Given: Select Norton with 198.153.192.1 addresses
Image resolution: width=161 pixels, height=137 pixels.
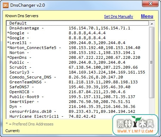Looking at the screenshot, I should click(78, 53).
